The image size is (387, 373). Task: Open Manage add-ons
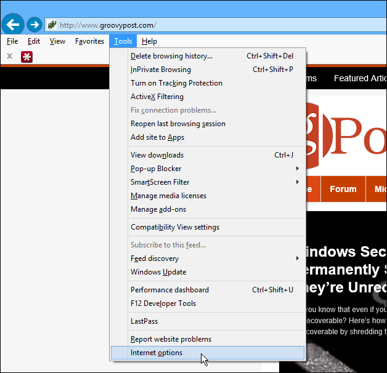(x=208, y=209)
